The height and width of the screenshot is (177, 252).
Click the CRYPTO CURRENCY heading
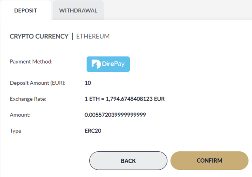(x=39, y=36)
